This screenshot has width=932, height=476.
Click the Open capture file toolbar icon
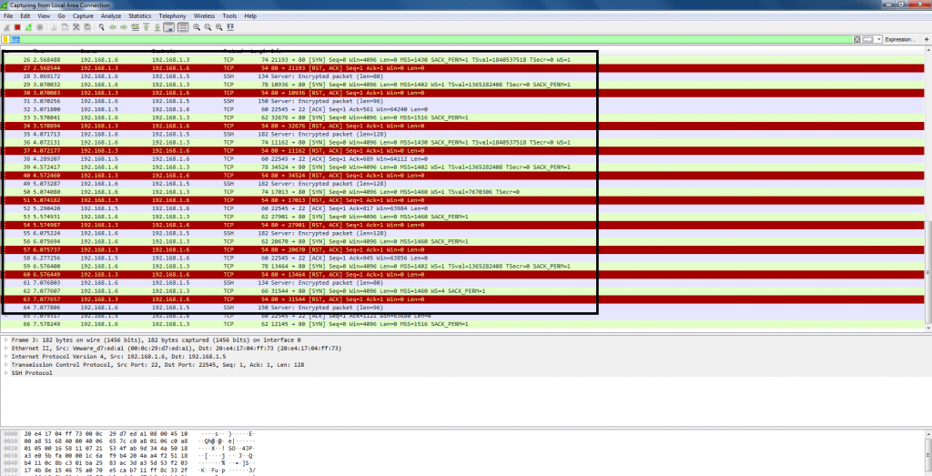point(54,27)
